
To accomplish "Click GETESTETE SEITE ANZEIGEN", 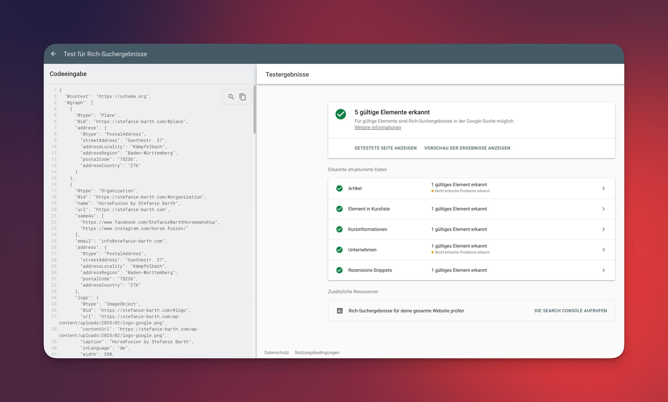I will point(385,148).
